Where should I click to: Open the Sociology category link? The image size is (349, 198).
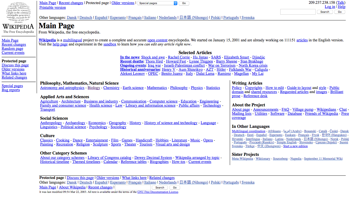coord(118,127)
